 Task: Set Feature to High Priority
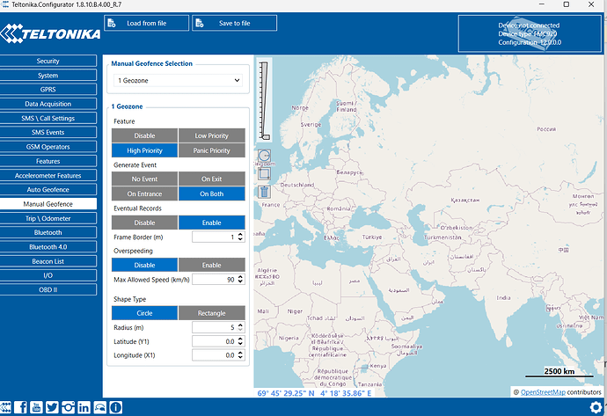coord(144,150)
